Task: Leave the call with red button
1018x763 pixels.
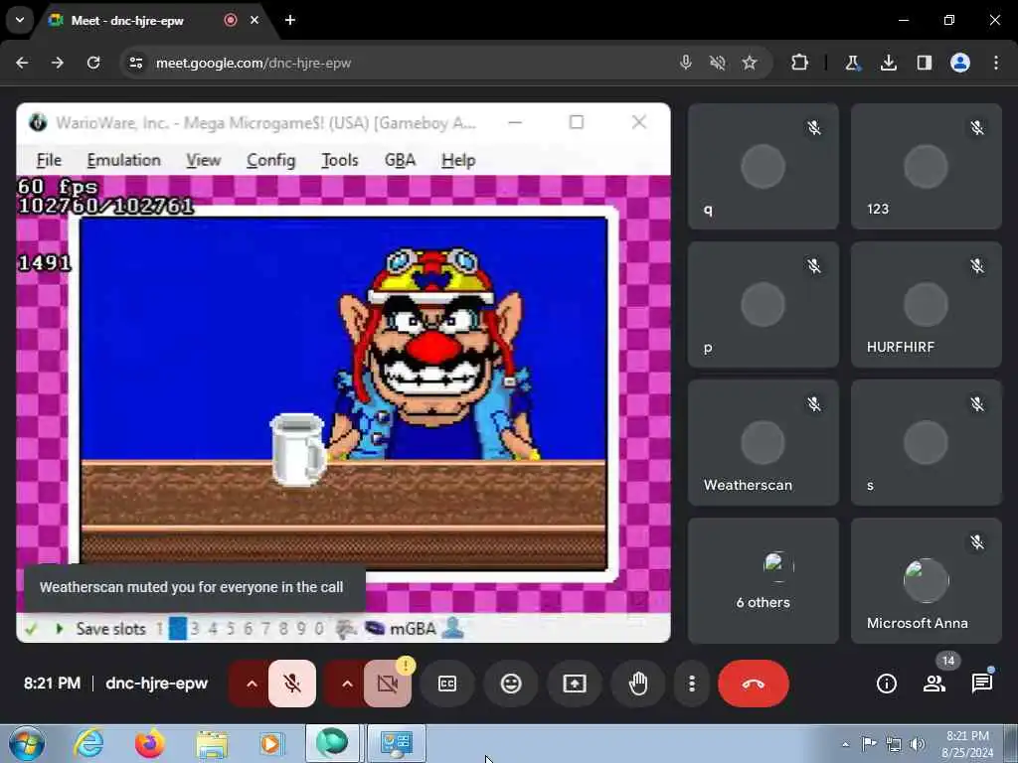Action: (754, 684)
